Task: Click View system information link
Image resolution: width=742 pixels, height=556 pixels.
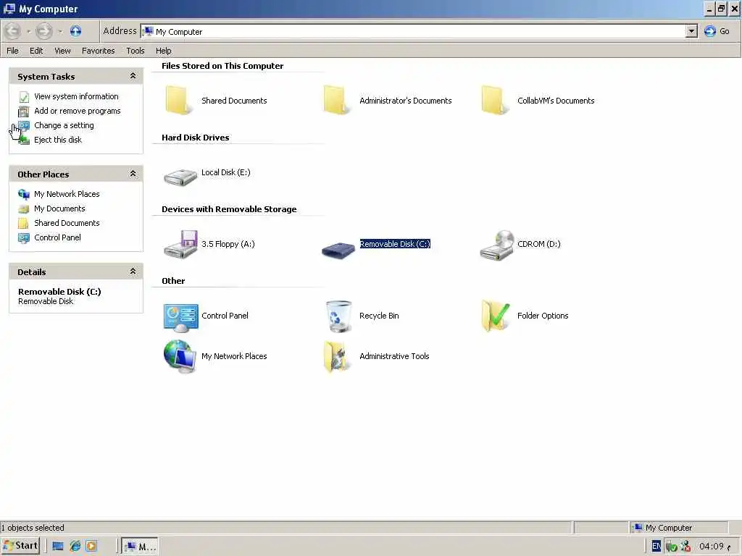Action: click(76, 96)
